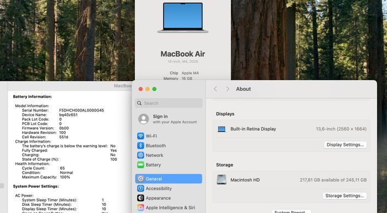
Task: Click the Fully Charged value Yes
Action: tap(113, 150)
